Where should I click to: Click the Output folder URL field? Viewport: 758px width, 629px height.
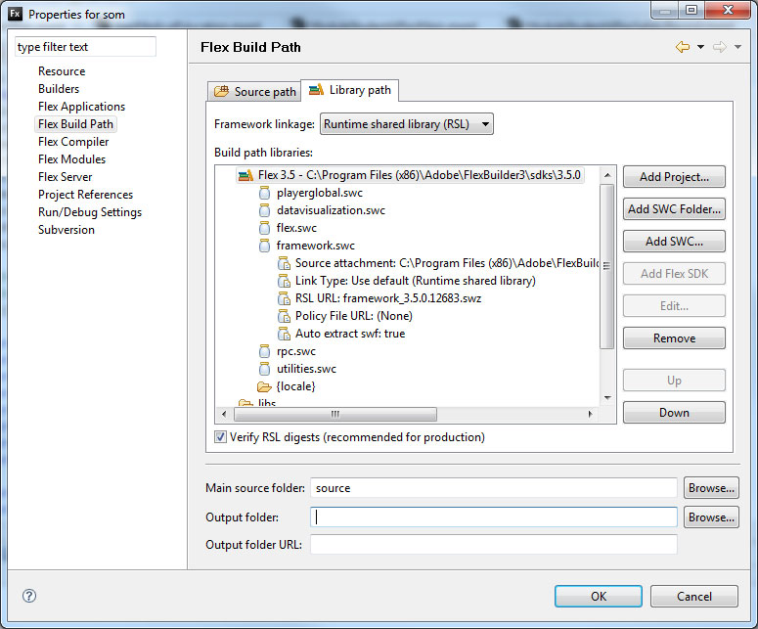494,545
